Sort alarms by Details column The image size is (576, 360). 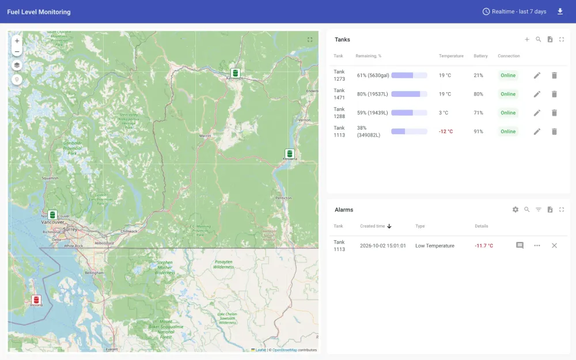[481, 226]
